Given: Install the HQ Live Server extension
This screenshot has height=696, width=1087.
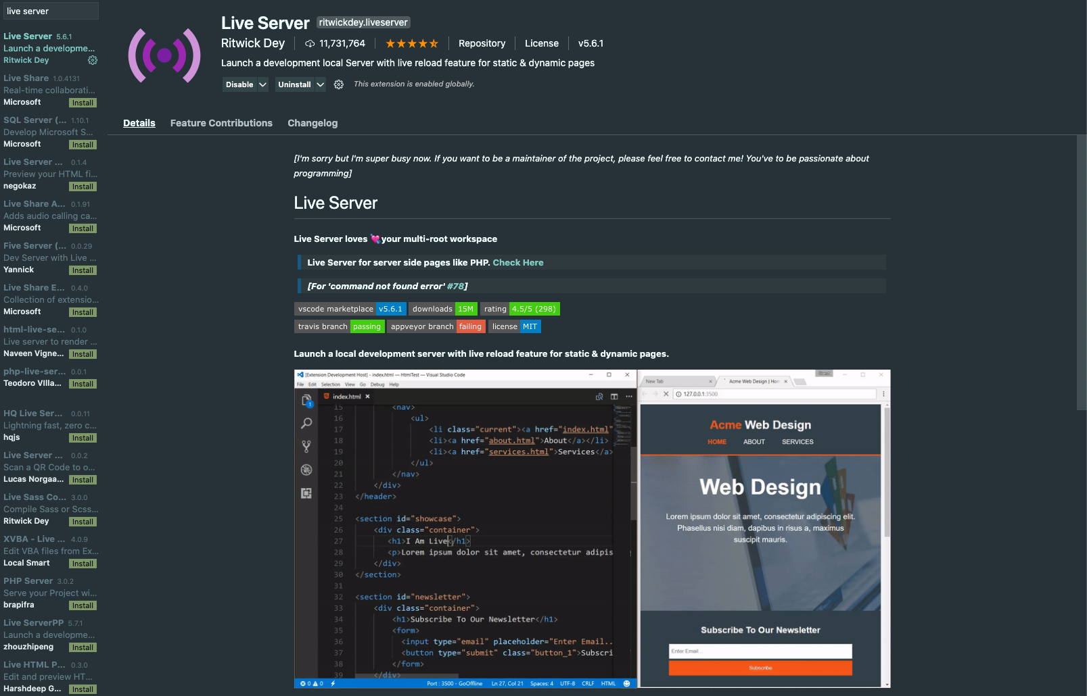Looking at the screenshot, I should (x=83, y=438).
